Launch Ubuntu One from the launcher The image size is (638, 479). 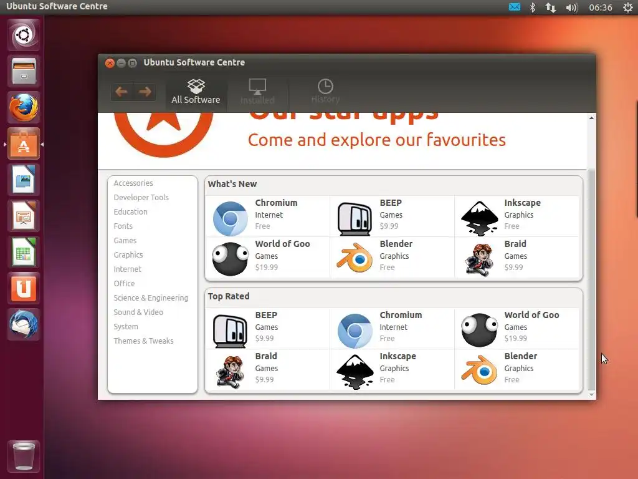(23, 288)
